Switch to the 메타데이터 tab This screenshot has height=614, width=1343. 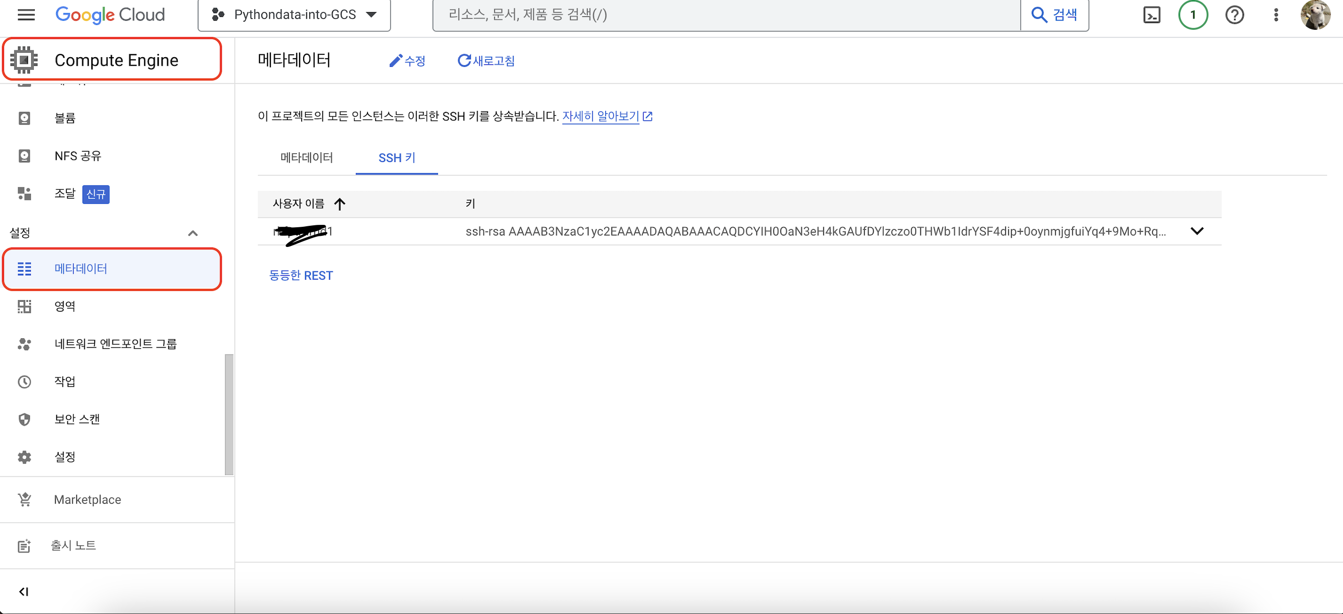click(x=306, y=158)
